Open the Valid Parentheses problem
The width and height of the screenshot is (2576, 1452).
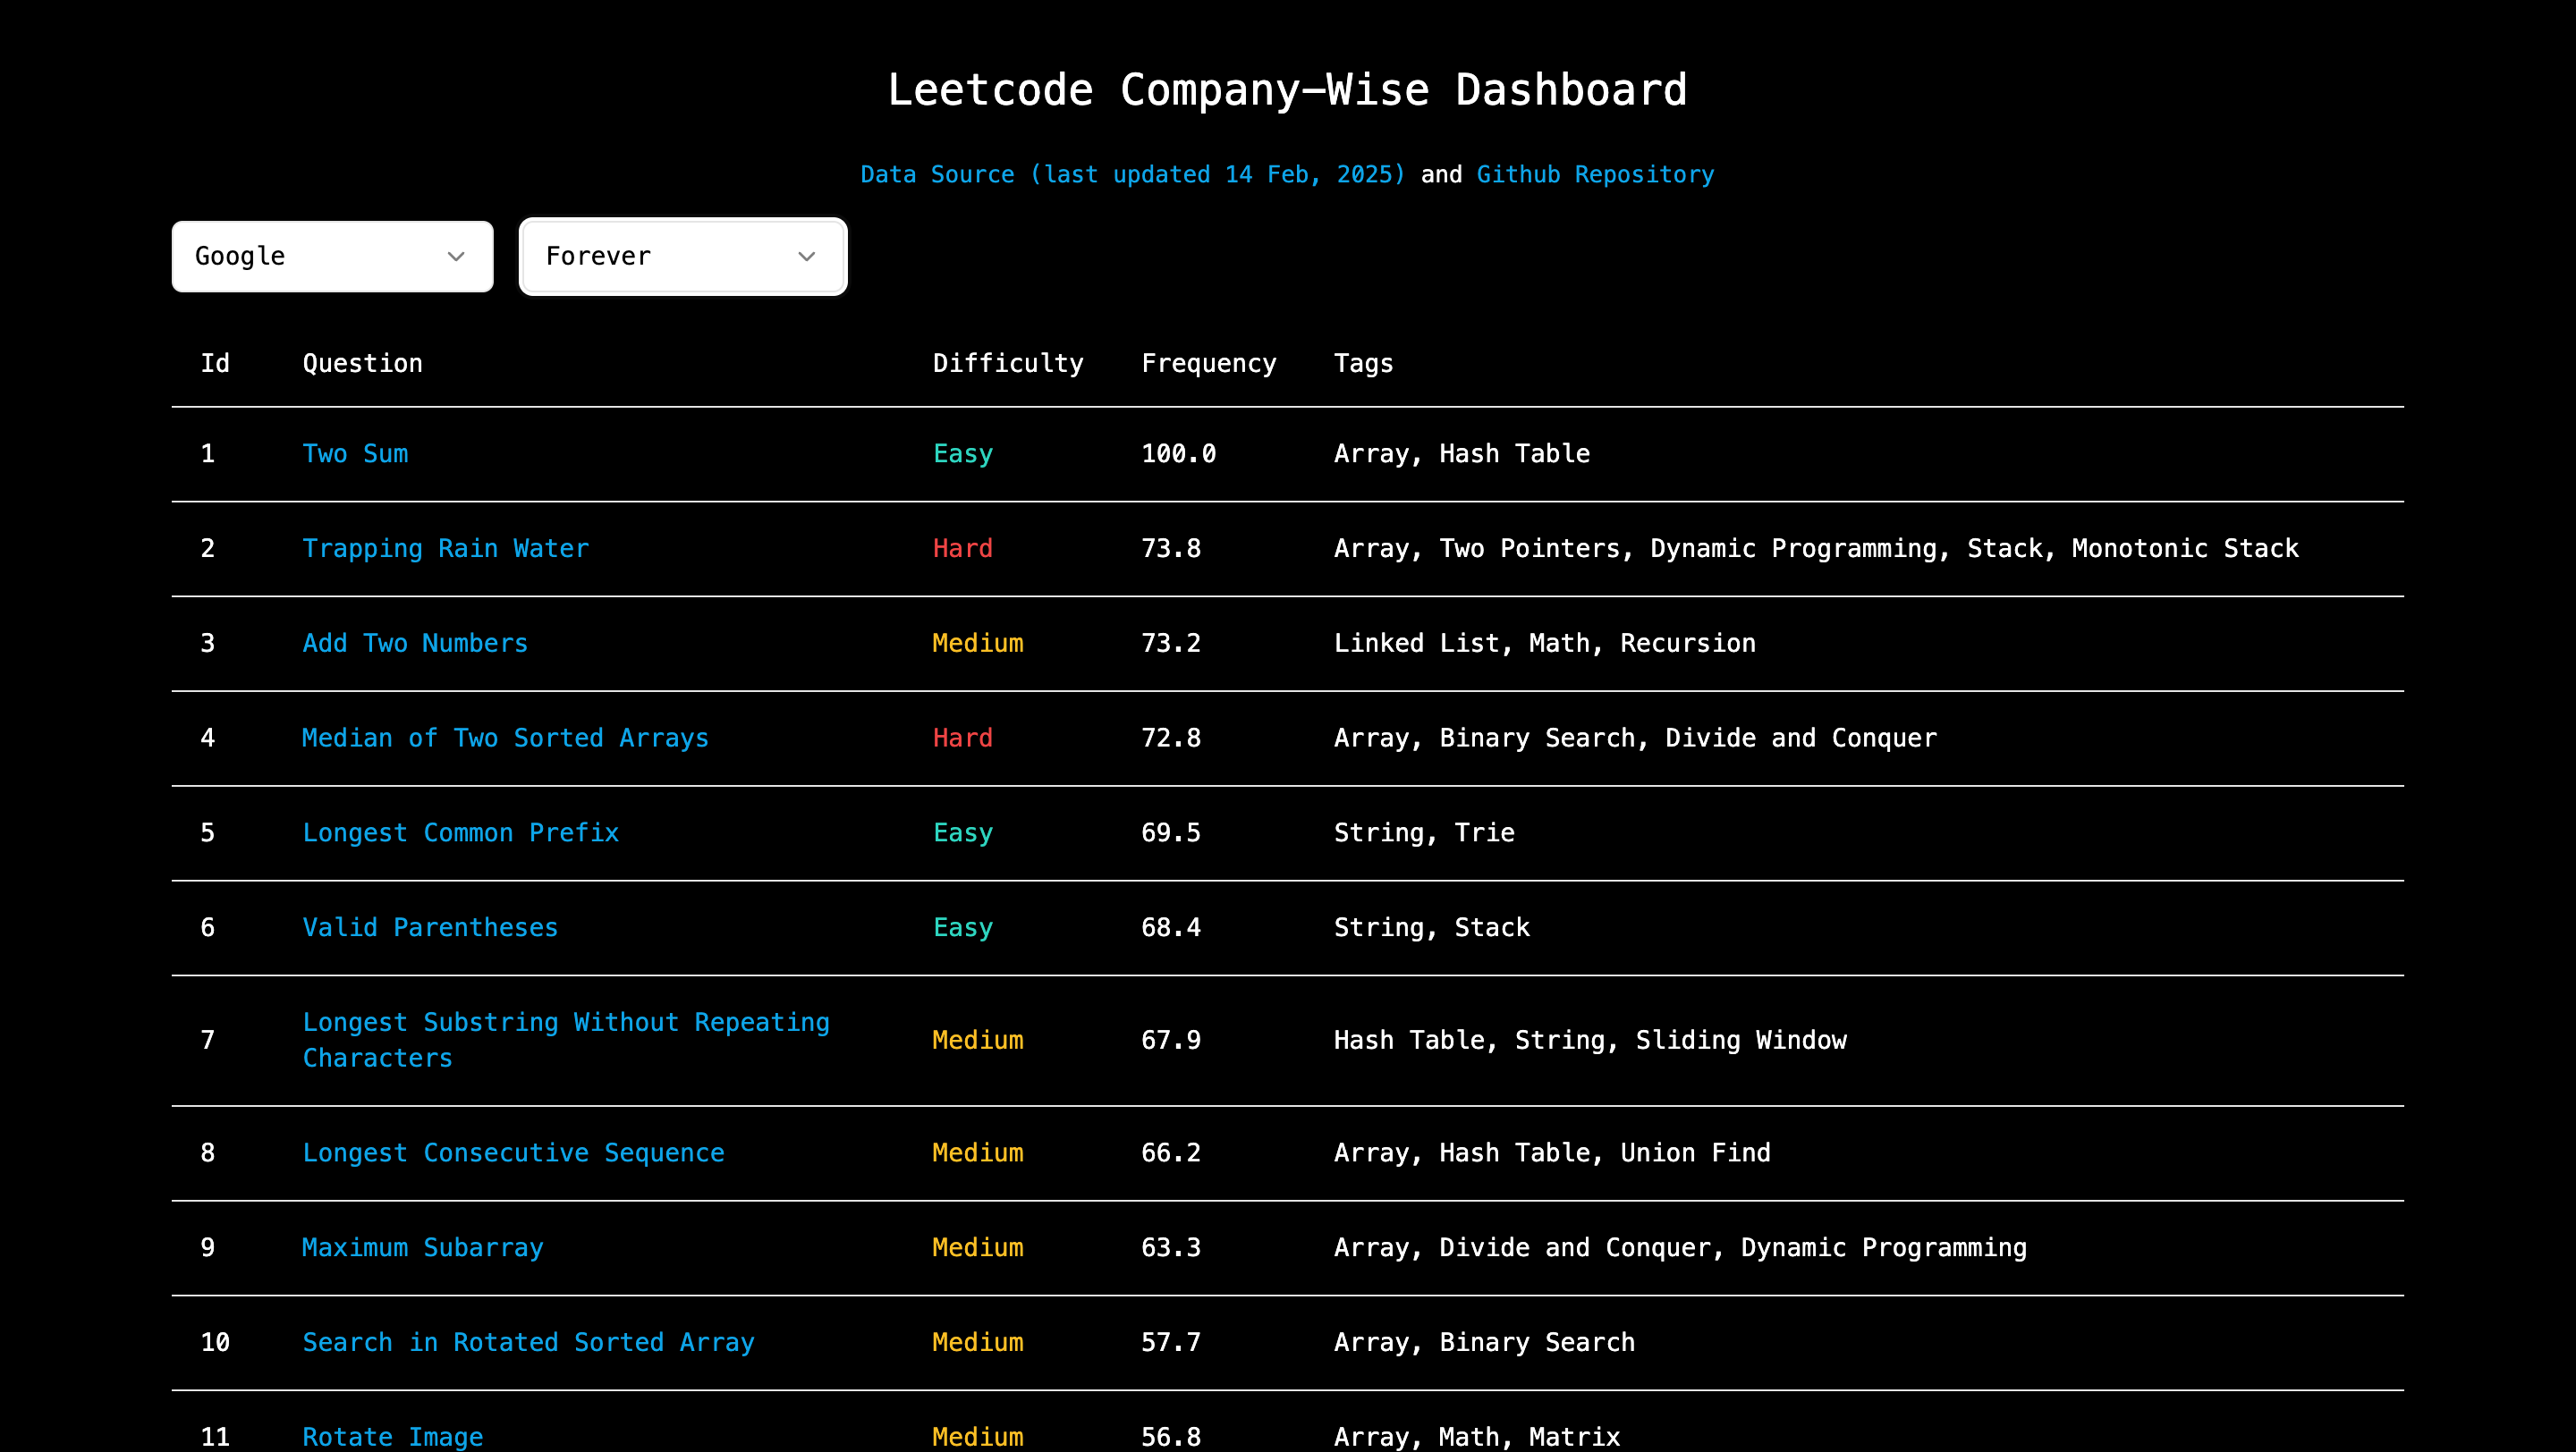pyautogui.click(x=430, y=928)
